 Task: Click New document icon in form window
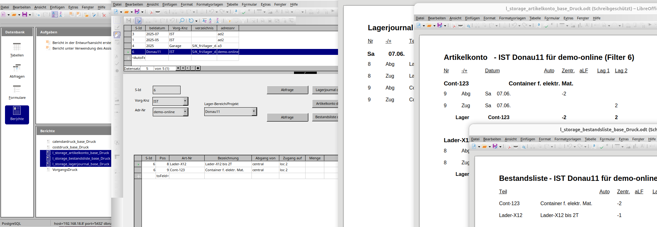point(116,12)
